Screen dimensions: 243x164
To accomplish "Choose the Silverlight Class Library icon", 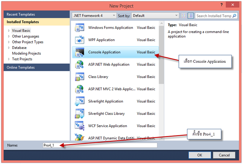I will (80, 114).
